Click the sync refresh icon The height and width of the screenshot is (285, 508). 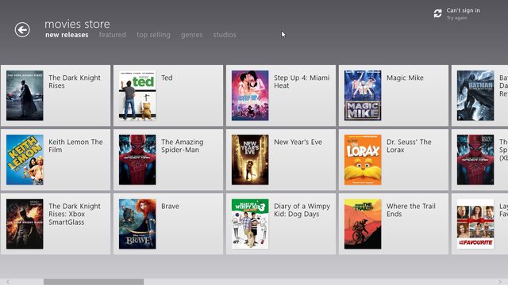click(x=437, y=13)
